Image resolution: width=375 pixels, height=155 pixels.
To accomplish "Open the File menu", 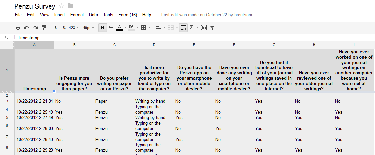I will pos(18,15).
